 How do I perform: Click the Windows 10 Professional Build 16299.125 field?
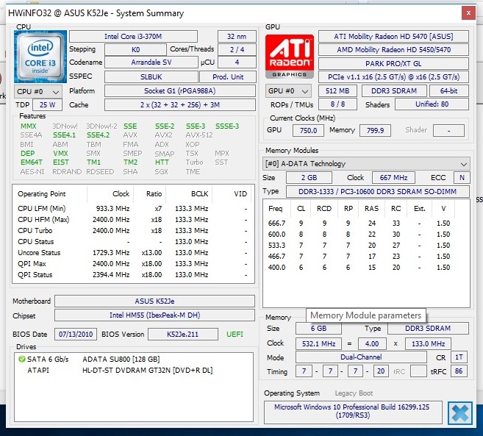click(353, 411)
